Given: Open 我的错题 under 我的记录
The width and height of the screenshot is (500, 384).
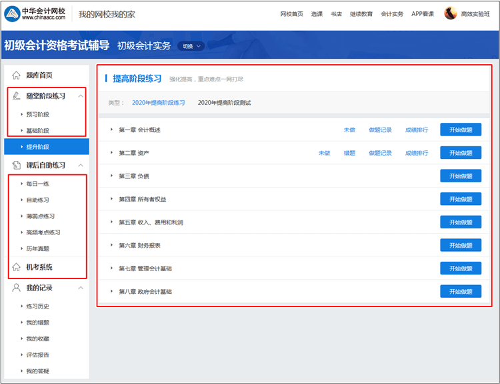Looking at the screenshot, I should 37,323.
